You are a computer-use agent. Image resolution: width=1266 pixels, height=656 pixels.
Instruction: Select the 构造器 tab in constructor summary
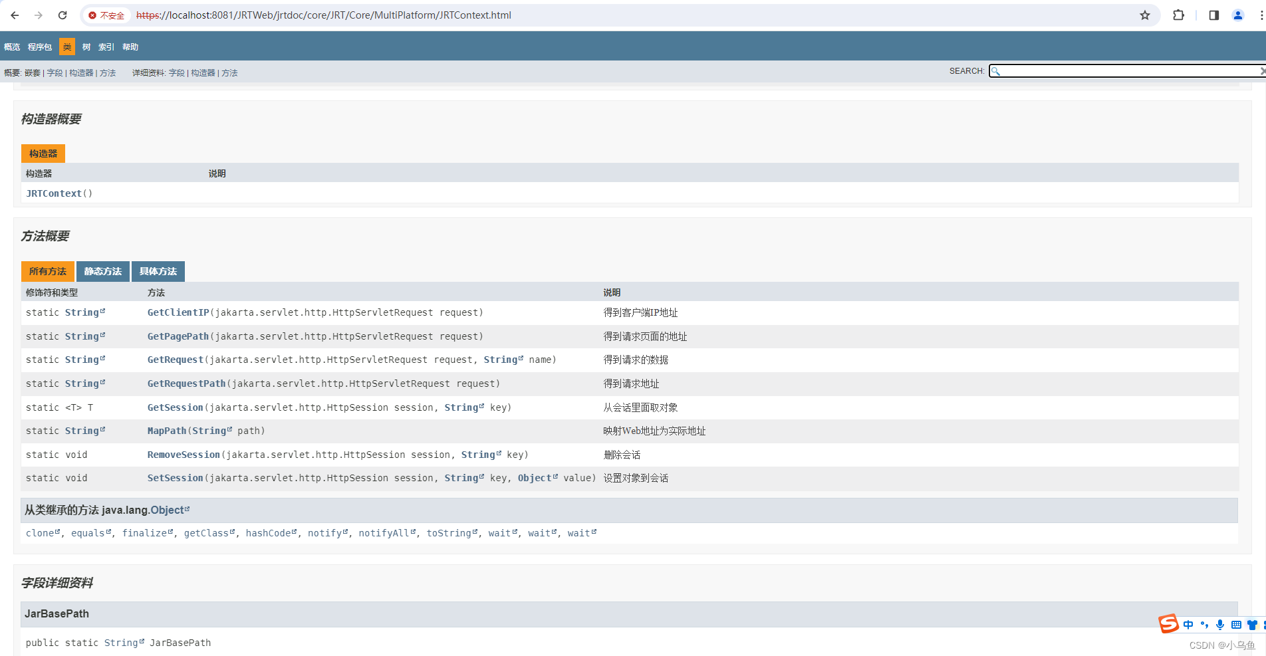click(x=43, y=154)
